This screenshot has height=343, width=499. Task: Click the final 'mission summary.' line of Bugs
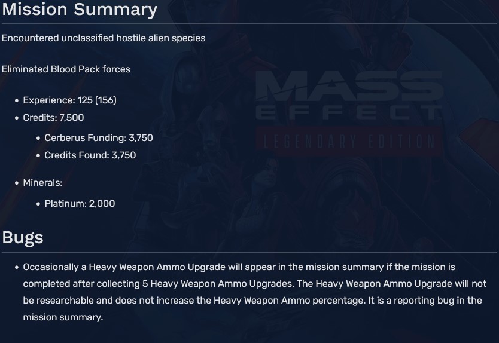pos(63,317)
